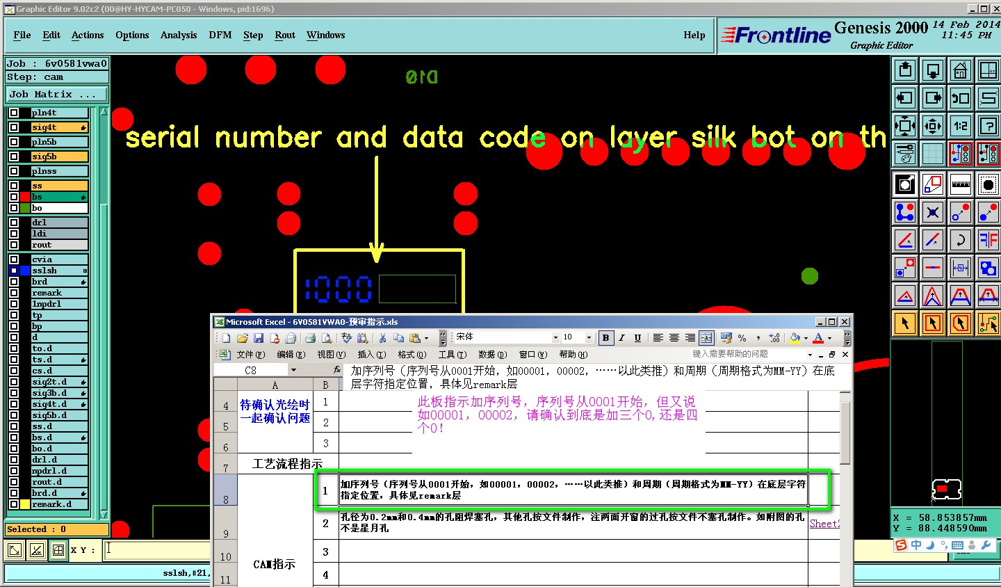
Task: Expand the Excel standard toolbar options chevron
Action: pos(443,338)
